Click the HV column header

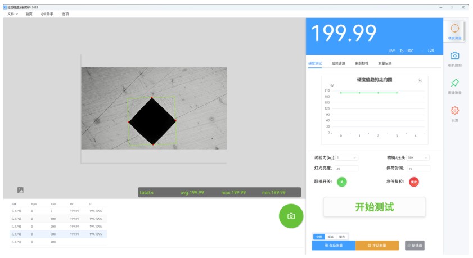tap(72, 204)
